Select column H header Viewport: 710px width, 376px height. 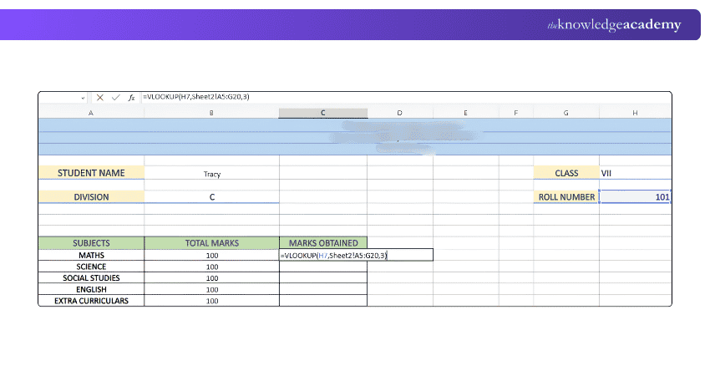point(636,113)
